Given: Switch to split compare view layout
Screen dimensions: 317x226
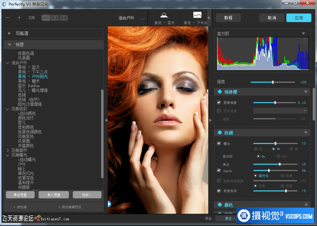Looking at the screenshot, I should coord(64,18).
